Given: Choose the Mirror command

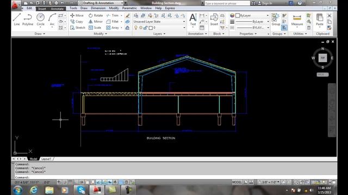Looking at the screenshot, I should click(96, 22).
